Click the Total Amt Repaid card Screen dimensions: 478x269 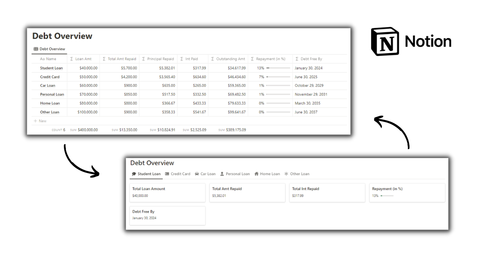coord(247,193)
